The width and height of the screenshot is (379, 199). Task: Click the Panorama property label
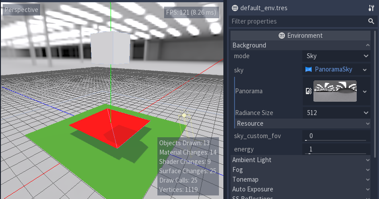pyautogui.click(x=249, y=91)
